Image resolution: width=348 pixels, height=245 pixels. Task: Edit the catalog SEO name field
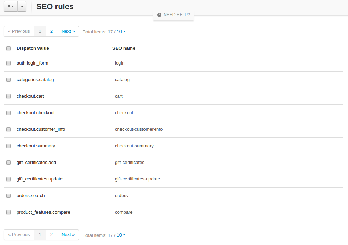click(122, 80)
